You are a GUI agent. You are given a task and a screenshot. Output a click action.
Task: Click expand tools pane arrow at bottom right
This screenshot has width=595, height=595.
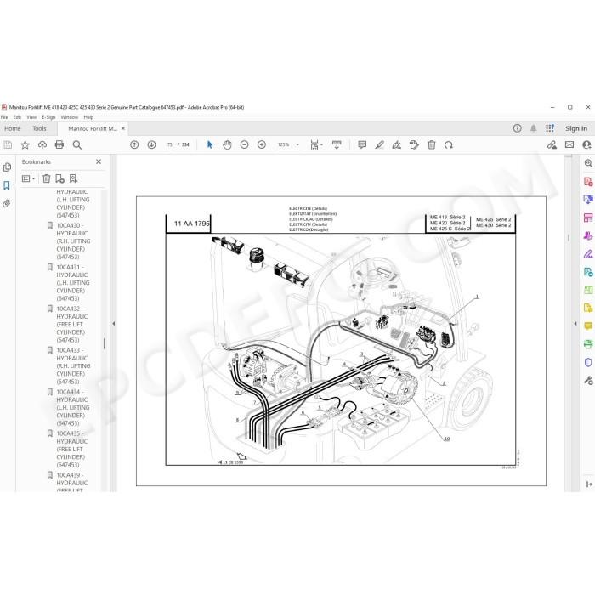588,484
